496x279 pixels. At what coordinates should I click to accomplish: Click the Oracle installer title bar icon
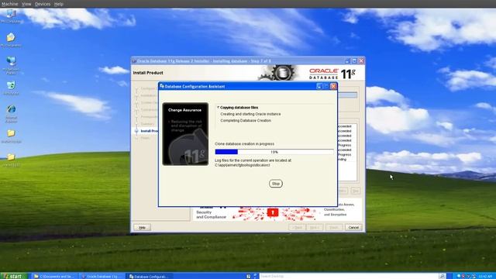point(134,60)
